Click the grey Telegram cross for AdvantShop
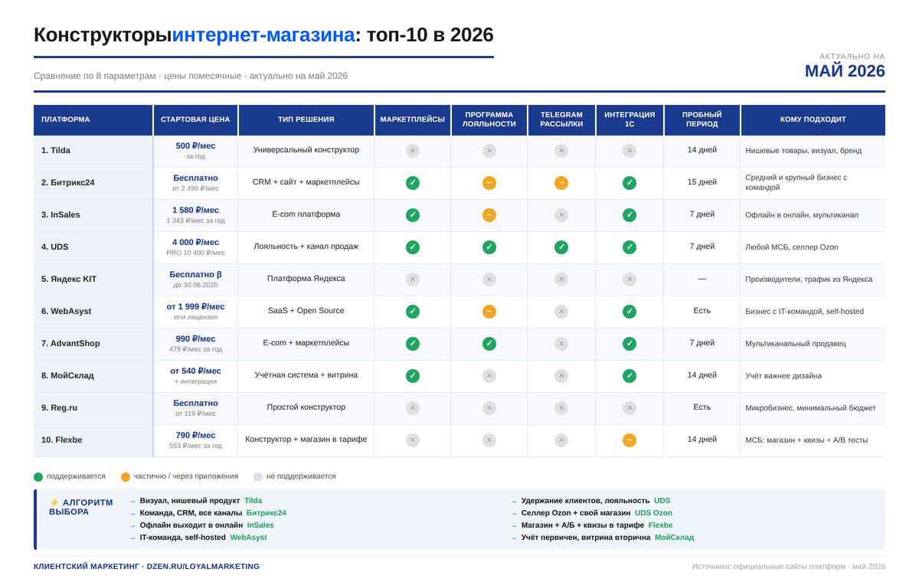919x582 pixels. 561,344
